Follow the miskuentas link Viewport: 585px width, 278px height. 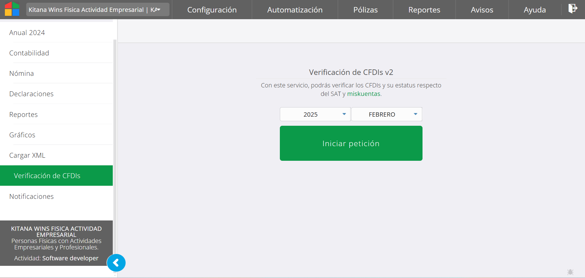click(363, 94)
